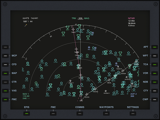
Task: Click the wind direction arrow indicator
Action: point(26,25)
